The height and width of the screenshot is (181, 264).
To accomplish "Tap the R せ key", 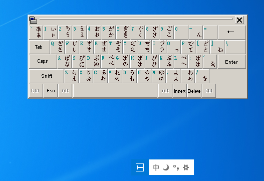I will (x=101, y=47).
